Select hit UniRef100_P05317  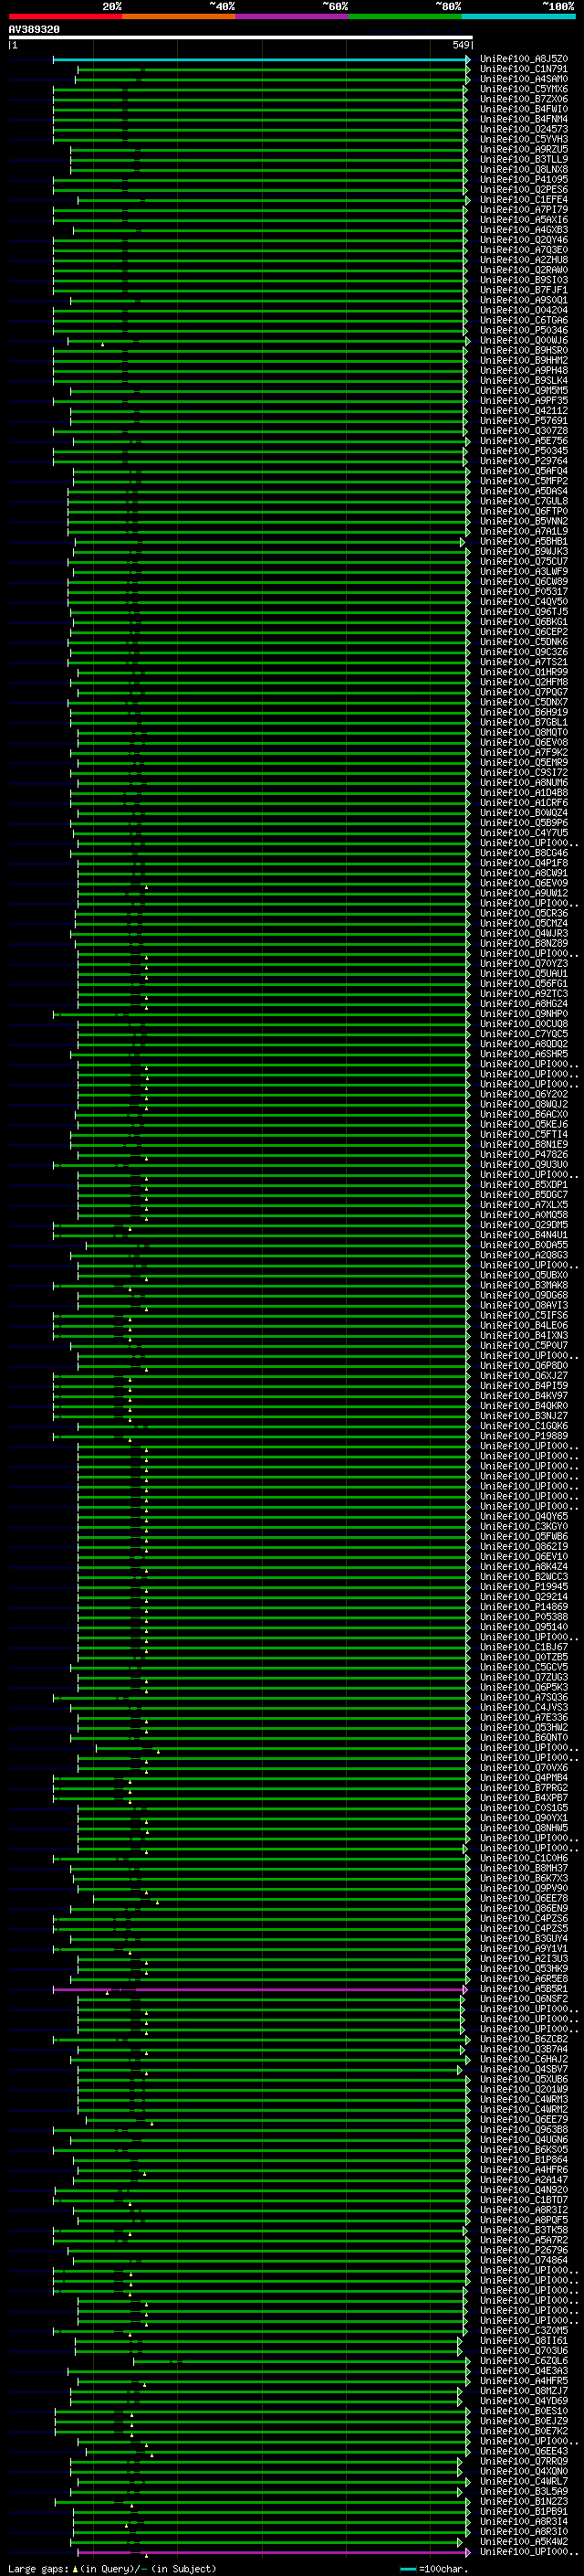[x=524, y=592]
